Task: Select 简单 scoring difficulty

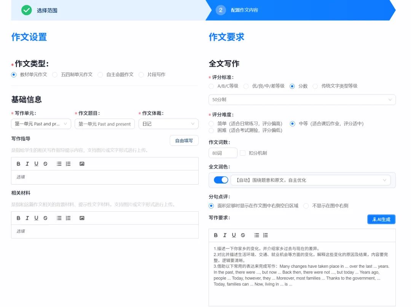Action: pyautogui.click(x=211, y=124)
